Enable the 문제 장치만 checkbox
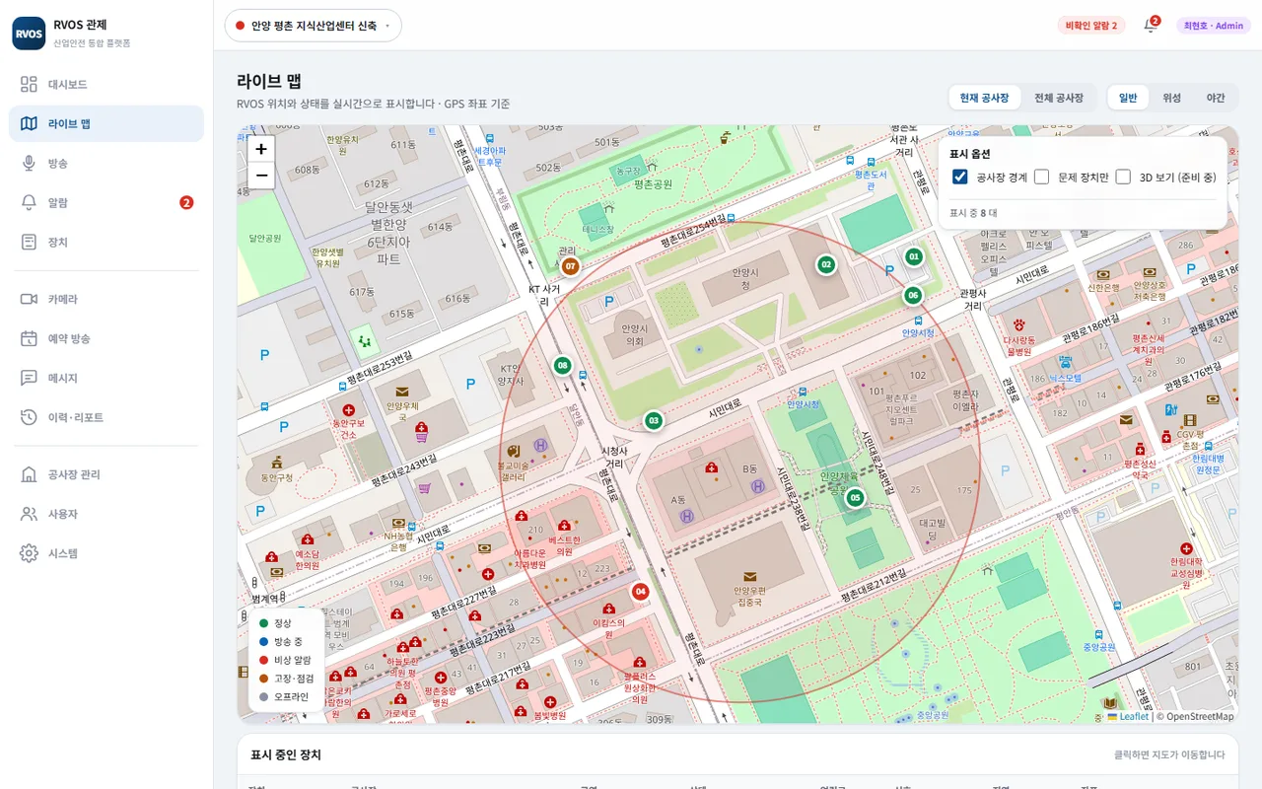 coord(1041,177)
